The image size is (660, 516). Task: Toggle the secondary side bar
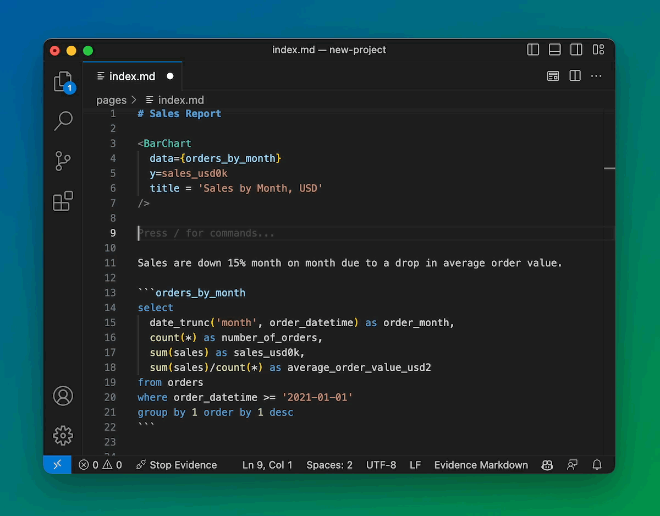point(576,50)
